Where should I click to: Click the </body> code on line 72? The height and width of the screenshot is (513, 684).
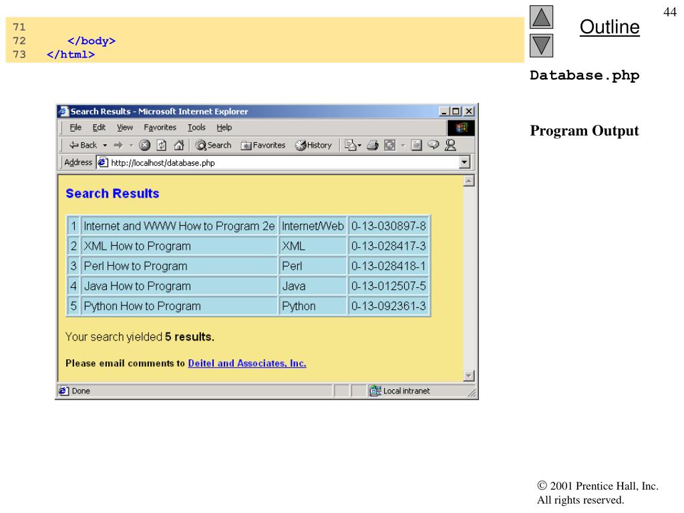[x=92, y=41]
